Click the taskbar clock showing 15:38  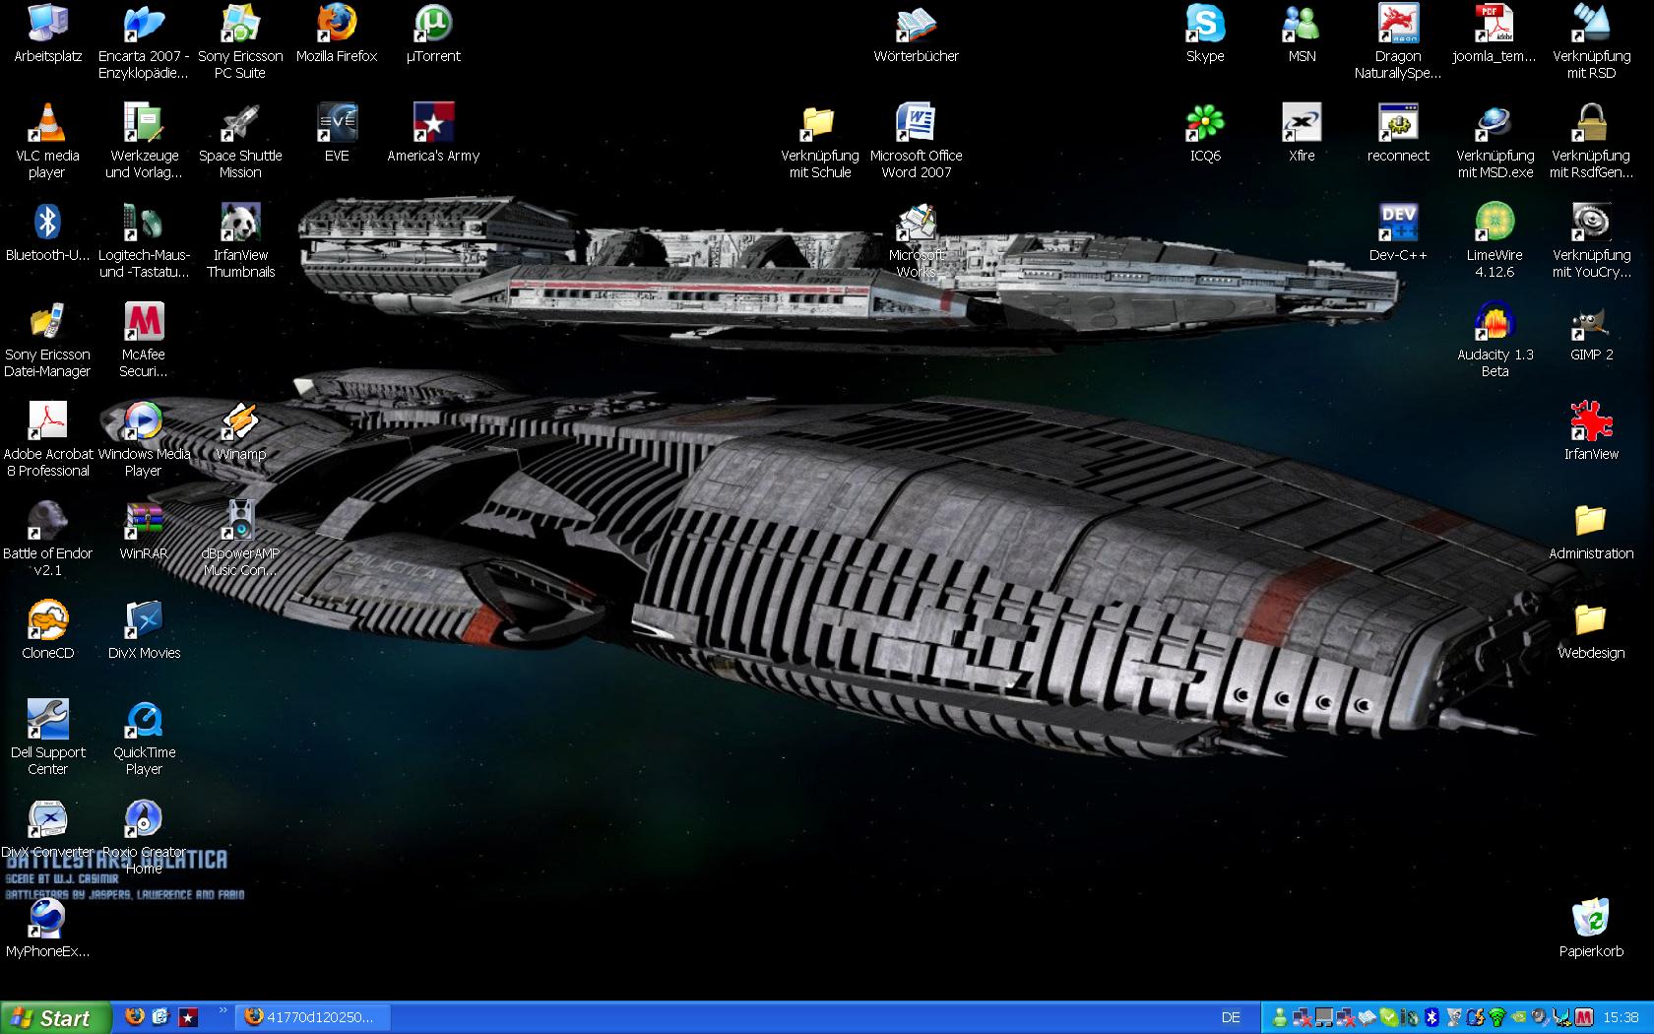tap(1621, 1017)
